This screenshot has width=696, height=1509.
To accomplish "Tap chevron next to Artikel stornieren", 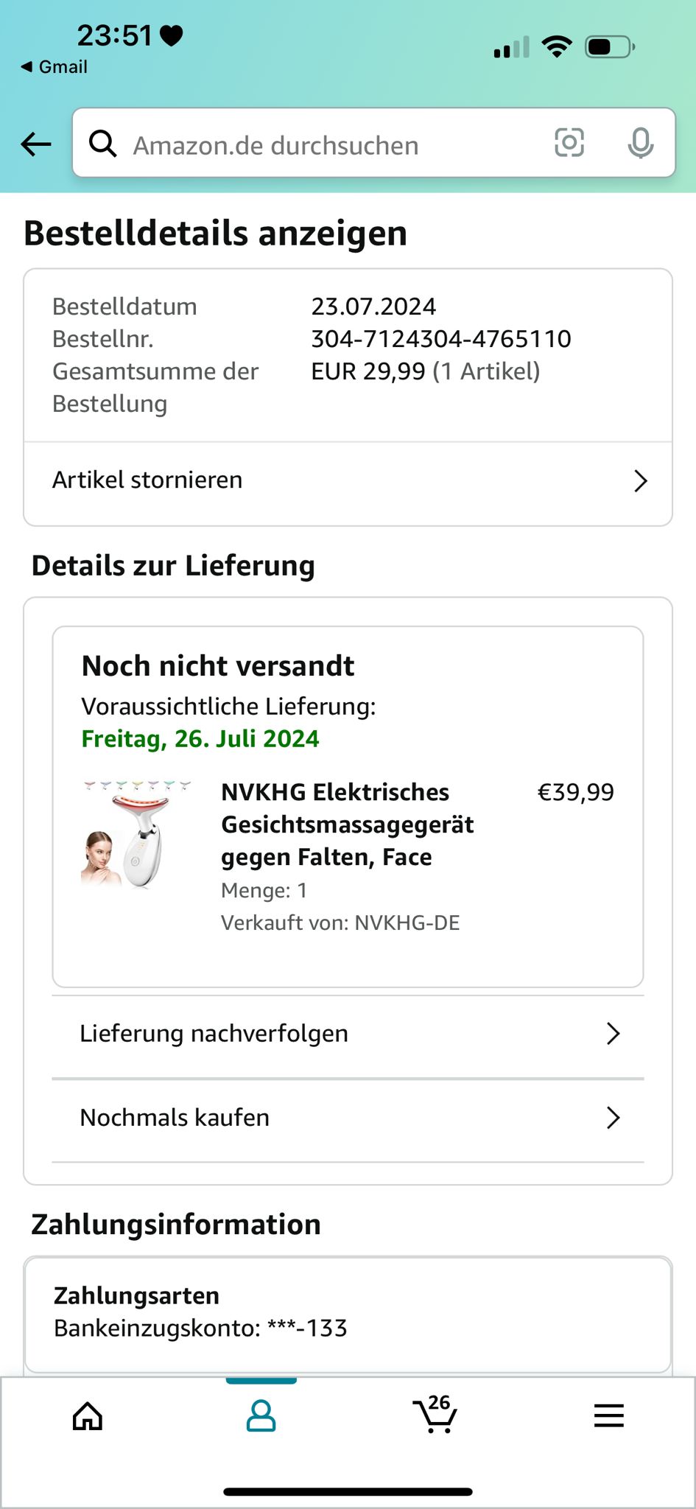I will coord(641,481).
